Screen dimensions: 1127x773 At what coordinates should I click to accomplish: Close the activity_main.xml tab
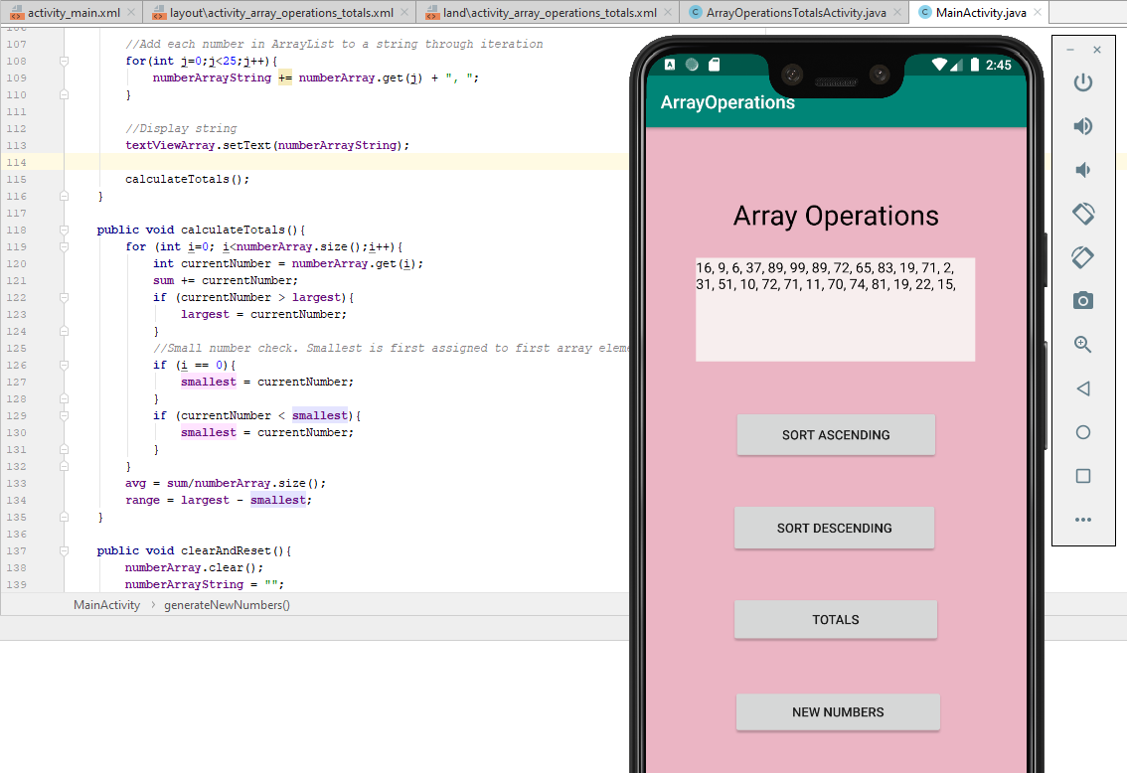pos(131,12)
